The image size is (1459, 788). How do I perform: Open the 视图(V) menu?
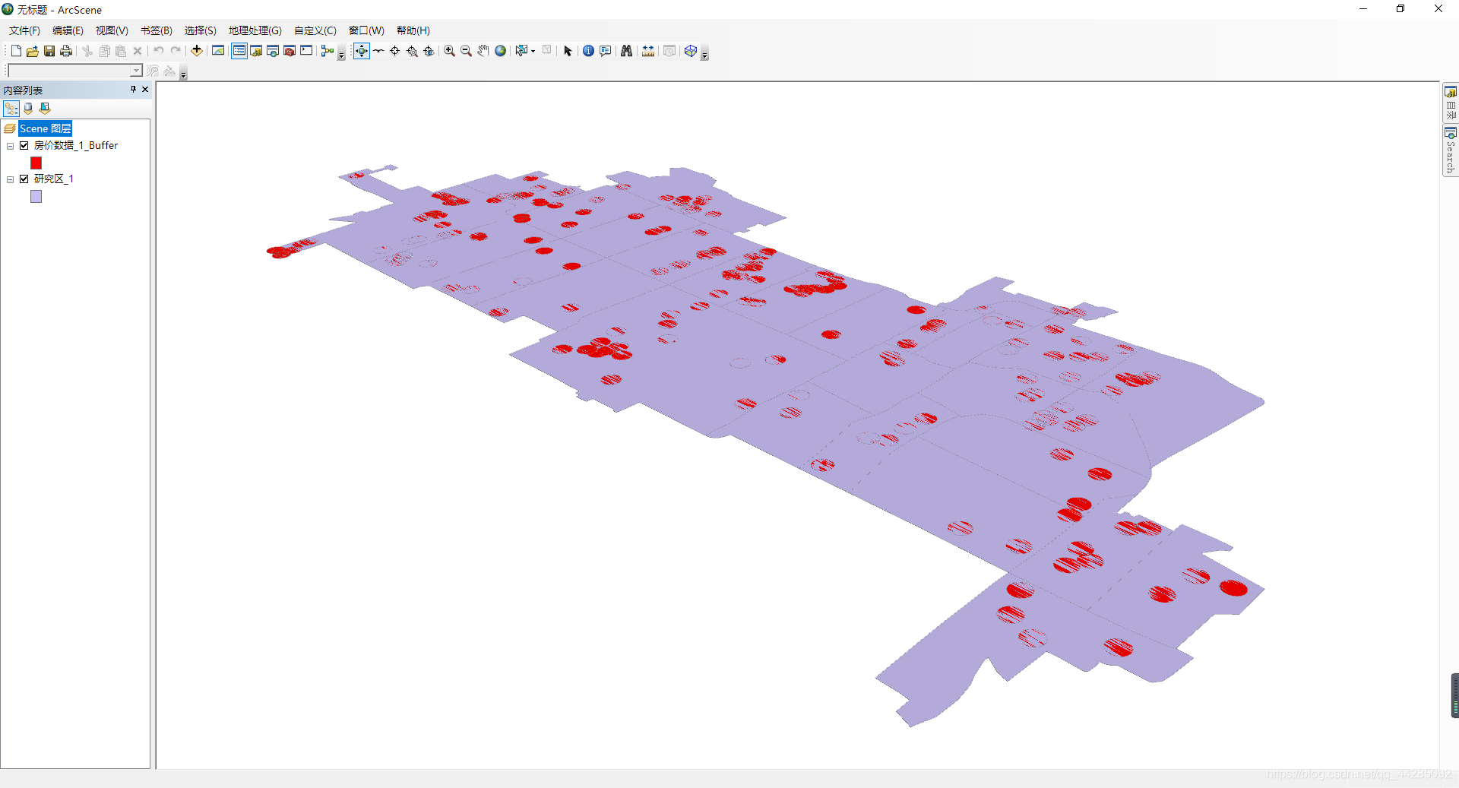[x=112, y=30]
